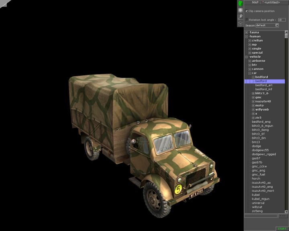Click the scroll down arrow in list

(x=287, y=211)
